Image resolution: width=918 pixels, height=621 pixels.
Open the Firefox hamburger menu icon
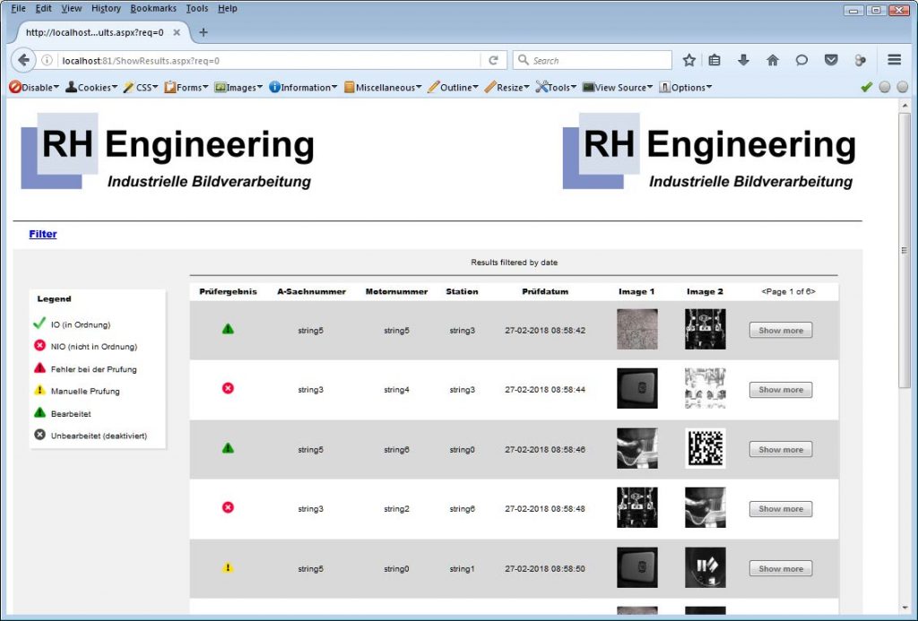pyautogui.click(x=894, y=60)
